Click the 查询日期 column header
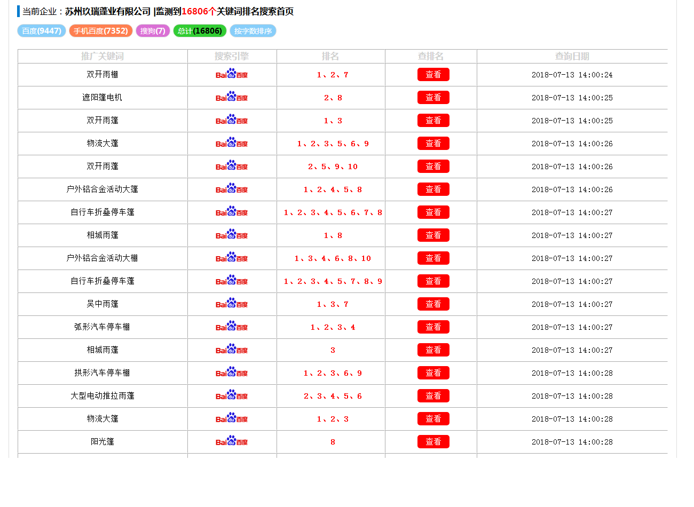Screen dimensions: 694x507 572,56
